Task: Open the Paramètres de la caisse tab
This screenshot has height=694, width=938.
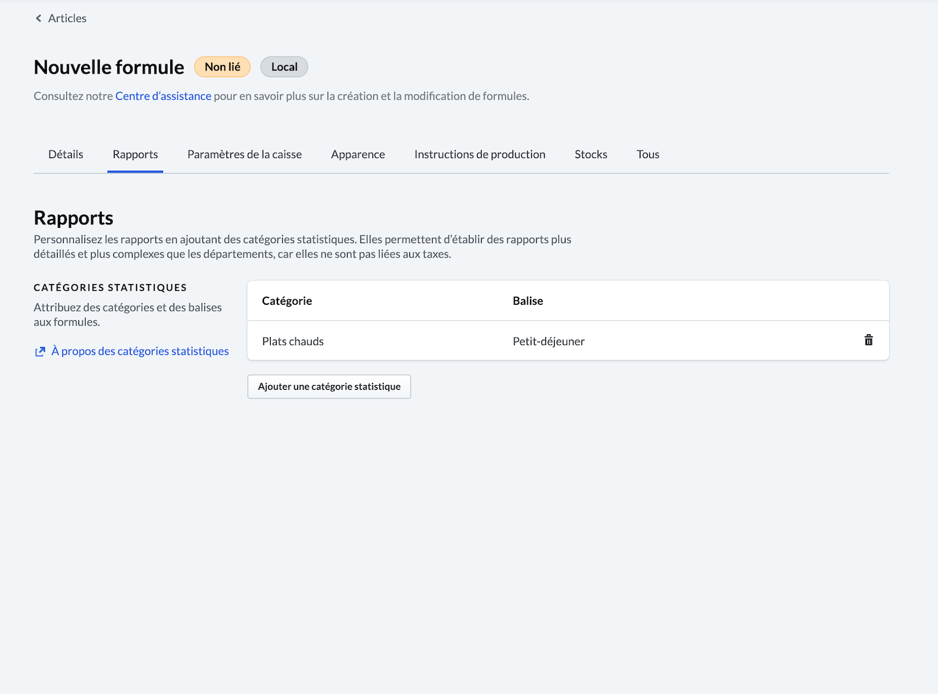Action: [245, 155]
